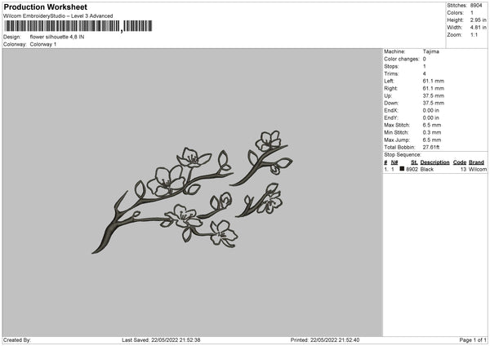
Task: Select the 61.1 mm value beside Right
Action: point(433,88)
